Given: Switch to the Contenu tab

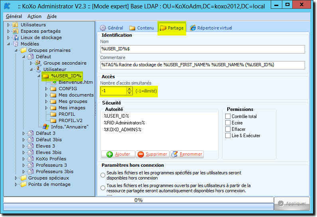Looking at the screenshot, I should click(x=142, y=28).
